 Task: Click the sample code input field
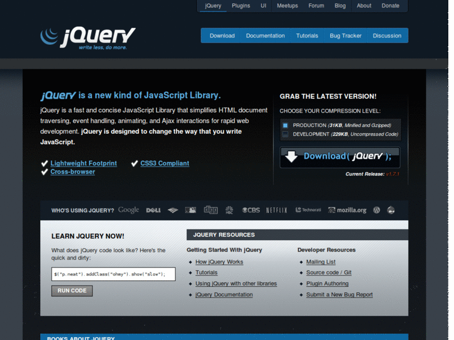(113, 274)
